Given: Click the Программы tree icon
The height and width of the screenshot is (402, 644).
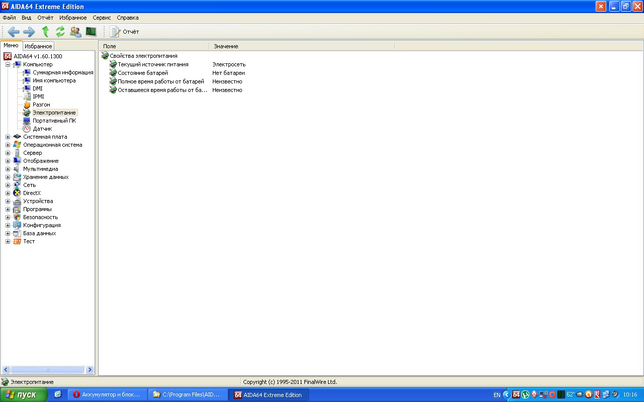Looking at the screenshot, I should point(17,209).
